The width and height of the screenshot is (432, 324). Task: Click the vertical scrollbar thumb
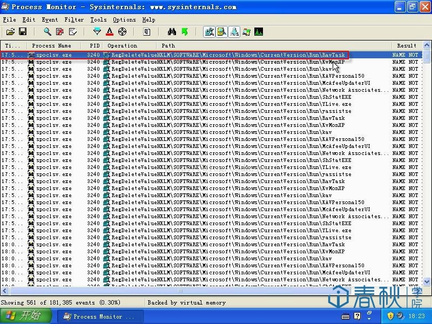pyautogui.click(x=427, y=56)
